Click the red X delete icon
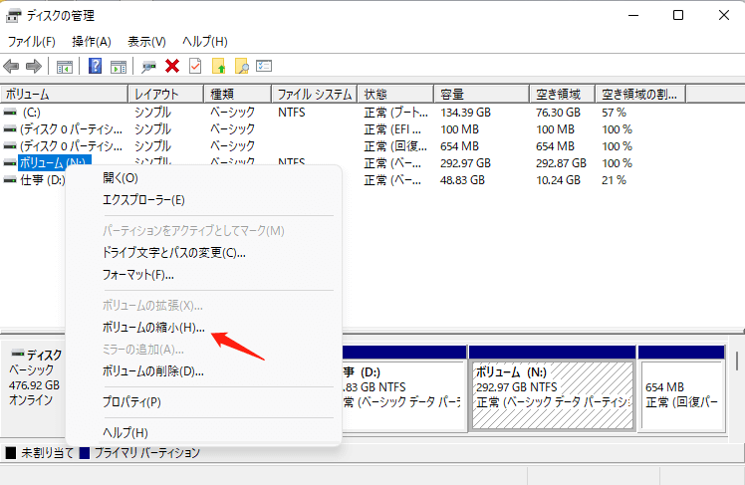Viewport: 745px width, 485px height. (x=172, y=66)
